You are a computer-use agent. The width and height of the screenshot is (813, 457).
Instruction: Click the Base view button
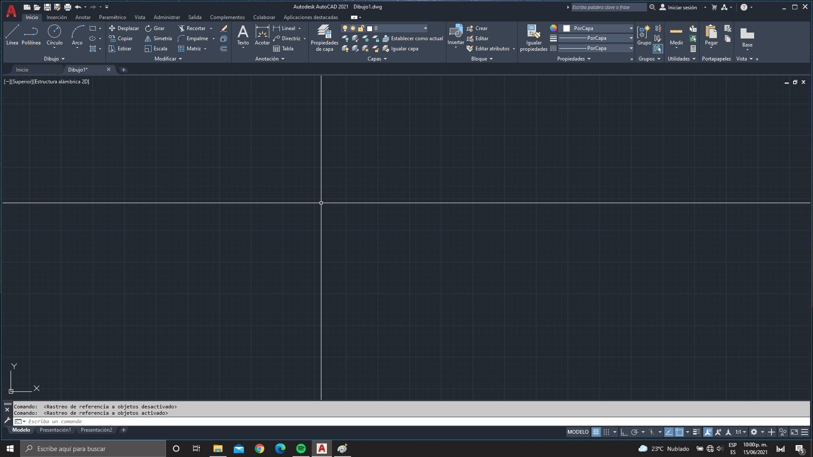click(747, 37)
